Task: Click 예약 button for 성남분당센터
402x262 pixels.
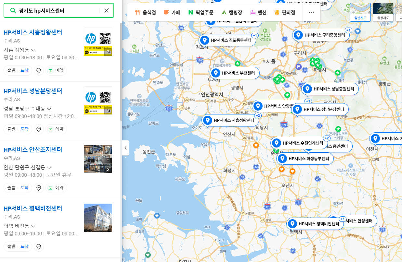Action: click(x=56, y=129)
